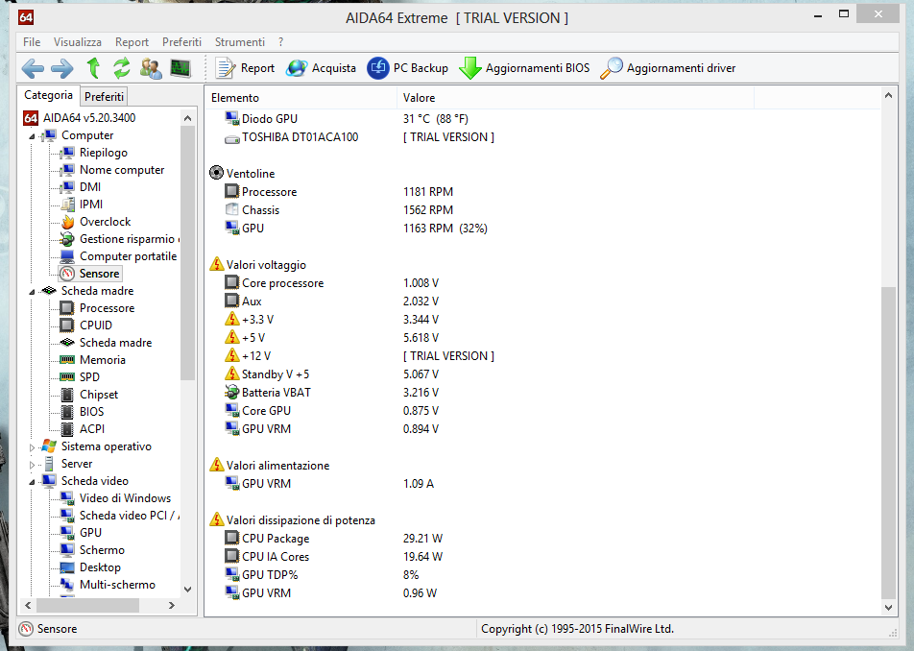Go forward with the blue right arrow
The image size is (914, 651).
coord(62,68)
